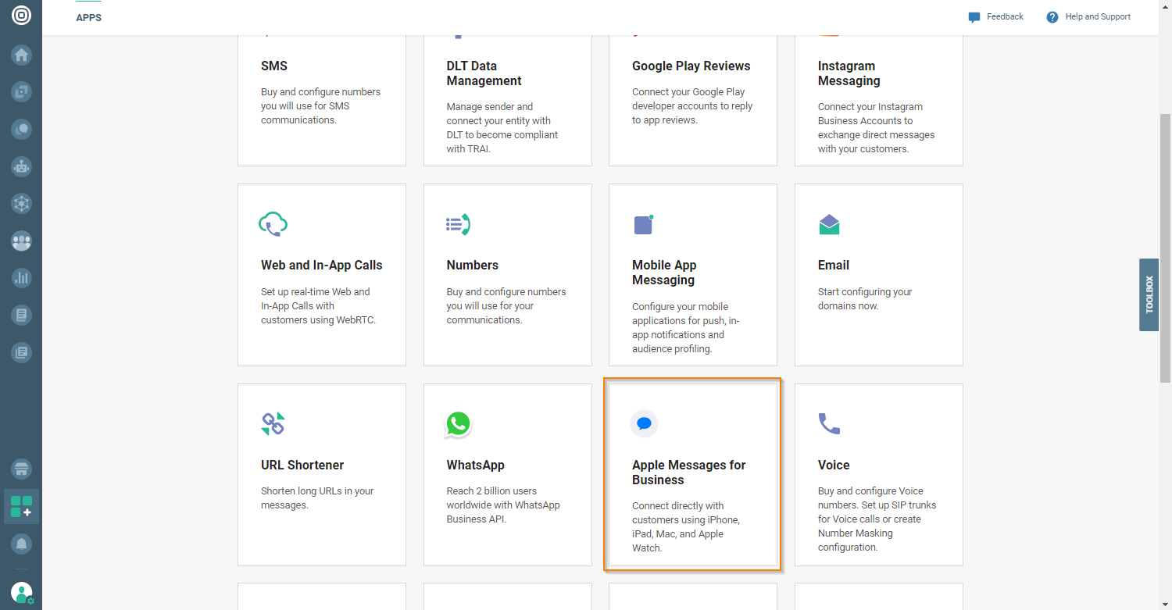Open the network nodes icon in the sidebar
The image size is (1172, 610).
pyautogui.click(x=21, y=203)
